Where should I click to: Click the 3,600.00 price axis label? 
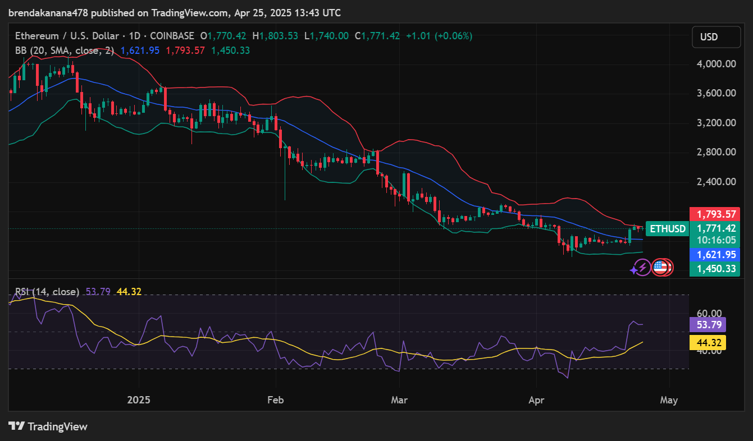716,93
